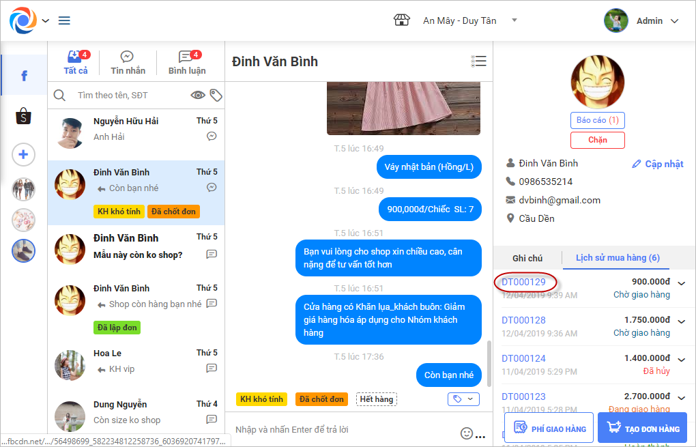Viewport: 696px width, 447px height.
Task: Expand order DT000123 details chevron
Action: click(682, 398)
